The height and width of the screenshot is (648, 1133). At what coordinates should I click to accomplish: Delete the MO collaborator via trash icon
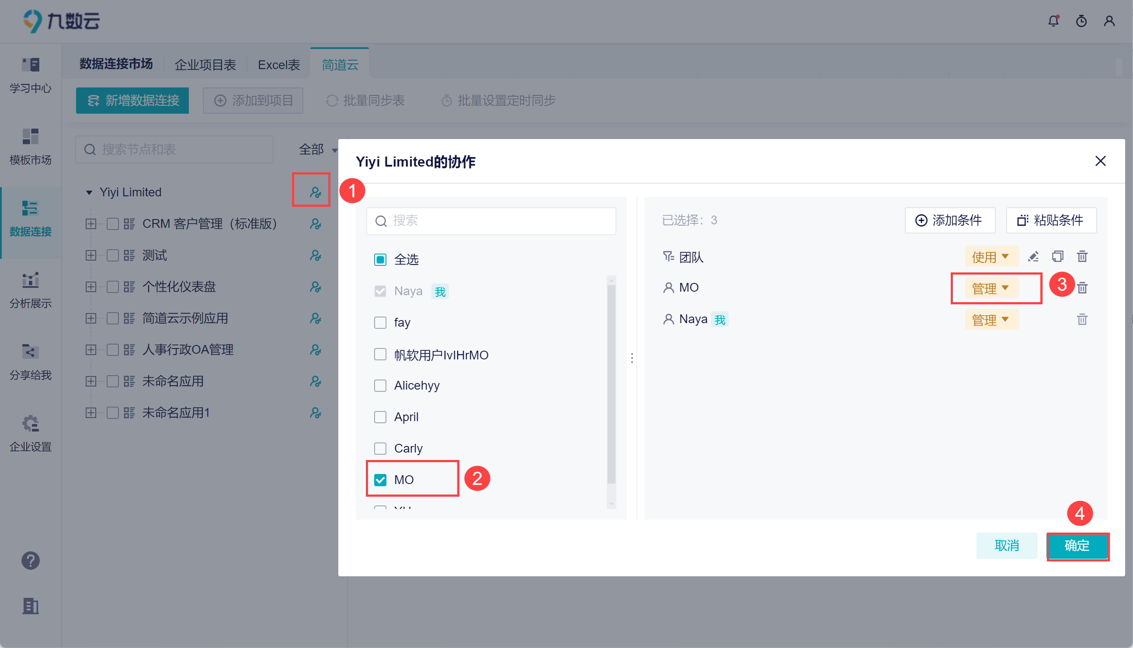(x=1082, y=288)
